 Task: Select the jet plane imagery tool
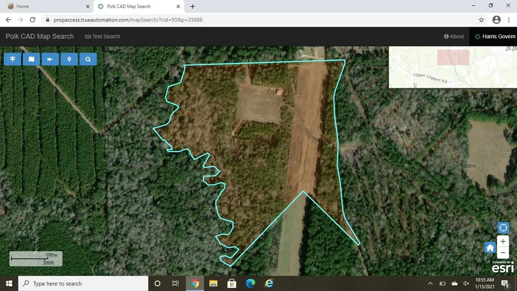click(50, 59)
